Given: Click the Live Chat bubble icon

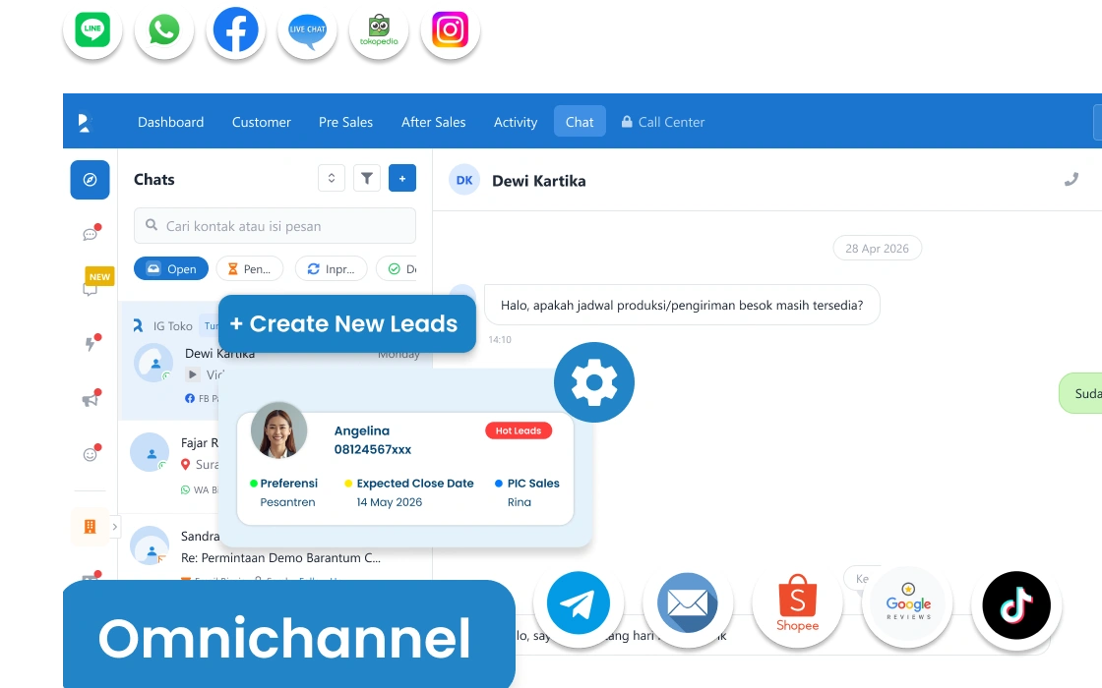Looking at the screenshot, I should pyautogui.click(x=307, y=30).
